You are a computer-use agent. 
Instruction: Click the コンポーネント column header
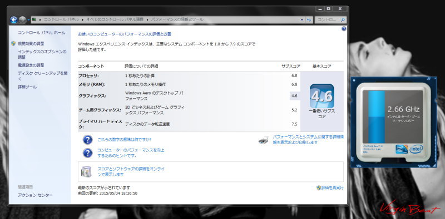click(x=91, y=66)
